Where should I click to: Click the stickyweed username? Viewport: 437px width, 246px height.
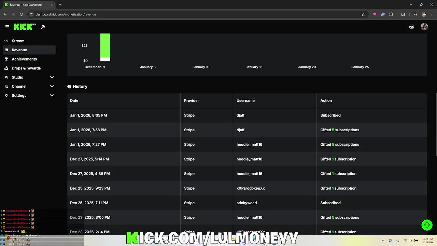click(246, 203)
